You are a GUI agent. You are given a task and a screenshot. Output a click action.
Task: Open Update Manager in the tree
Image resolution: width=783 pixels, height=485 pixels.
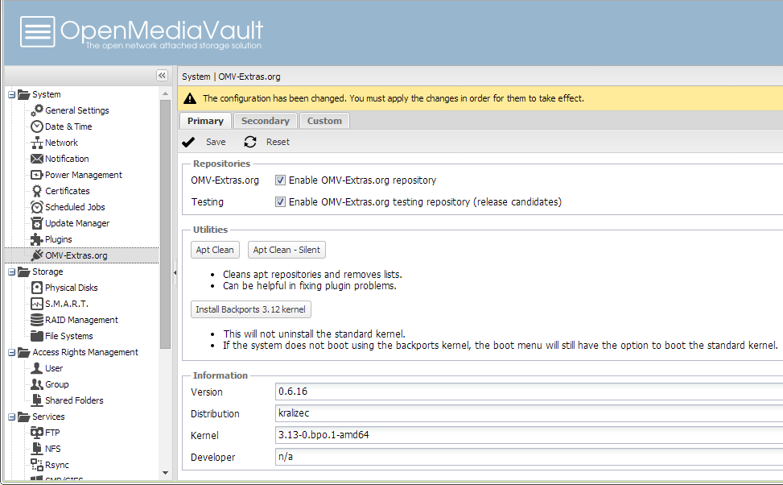coord(77,223)
